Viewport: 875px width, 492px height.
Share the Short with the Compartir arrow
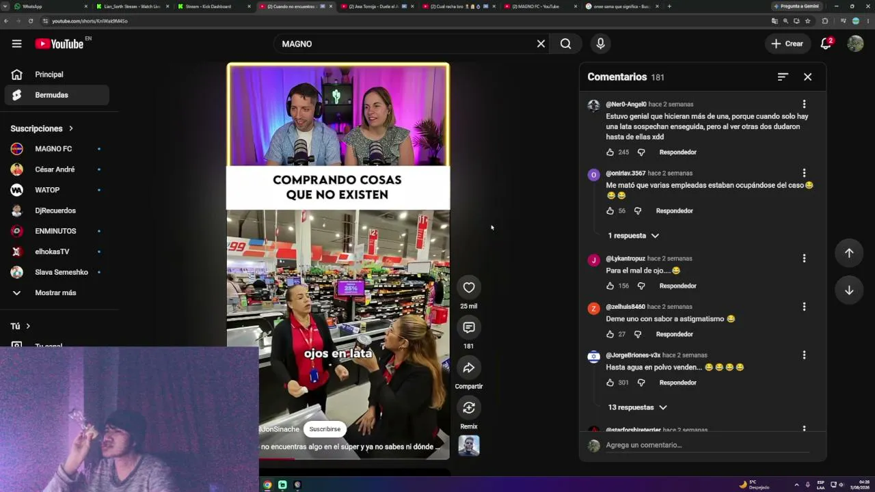point(469,368)
